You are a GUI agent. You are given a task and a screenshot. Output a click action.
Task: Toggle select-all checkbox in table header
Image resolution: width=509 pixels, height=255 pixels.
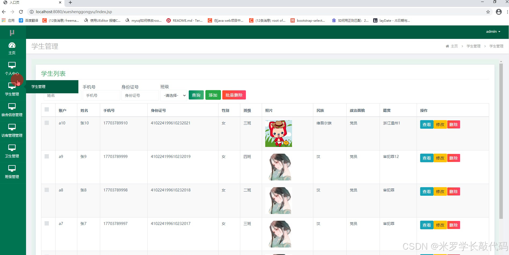[47, 109]
